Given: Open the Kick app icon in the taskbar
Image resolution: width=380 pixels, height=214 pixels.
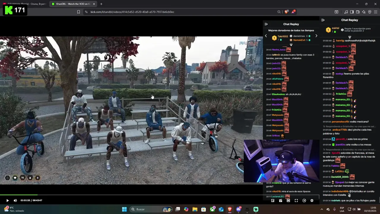Looking at the screenshot, I should click(x=256, y=209).
